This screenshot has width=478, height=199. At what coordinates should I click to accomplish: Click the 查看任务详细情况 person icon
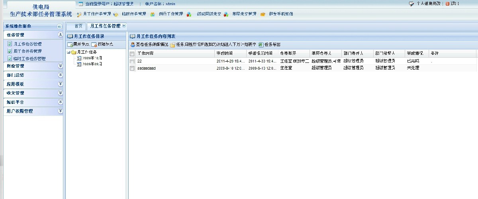[x=133, y=45]
